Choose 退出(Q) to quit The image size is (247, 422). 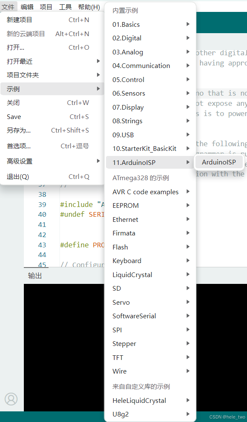52,177
